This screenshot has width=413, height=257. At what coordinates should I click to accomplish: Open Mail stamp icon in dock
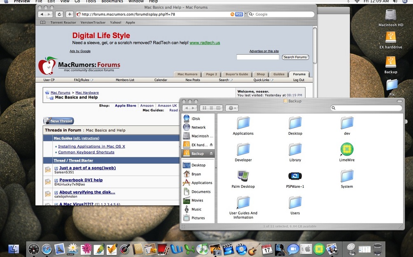(60, 249)
